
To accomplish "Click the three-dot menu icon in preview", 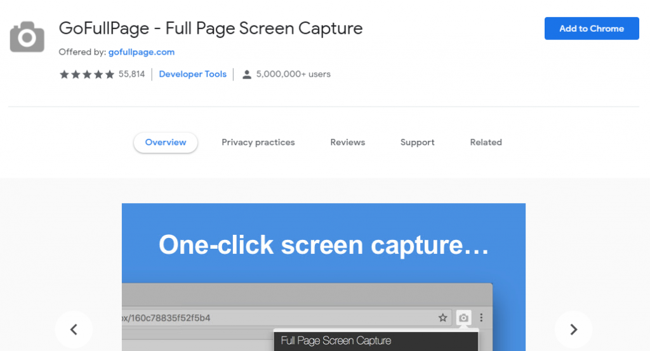I will tap(481, 318).
